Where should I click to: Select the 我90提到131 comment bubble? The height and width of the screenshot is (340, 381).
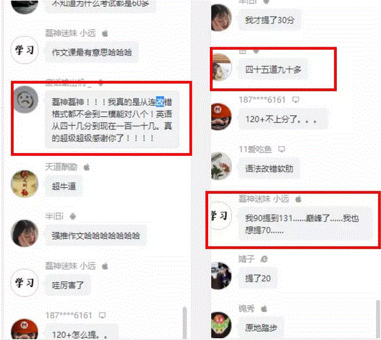(305, 224)
